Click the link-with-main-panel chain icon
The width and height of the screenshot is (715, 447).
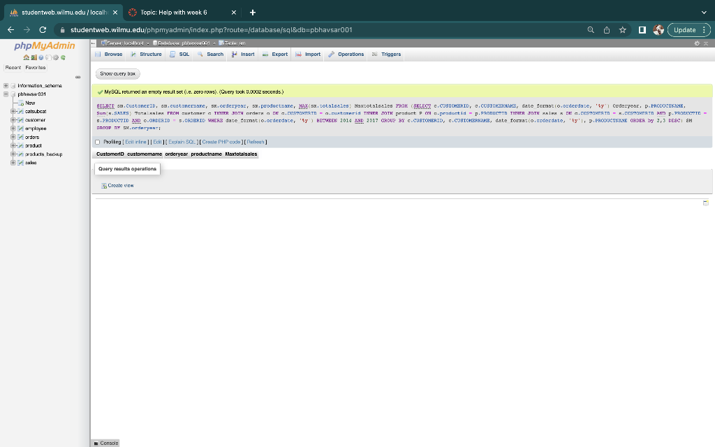[x=78, y=77]
